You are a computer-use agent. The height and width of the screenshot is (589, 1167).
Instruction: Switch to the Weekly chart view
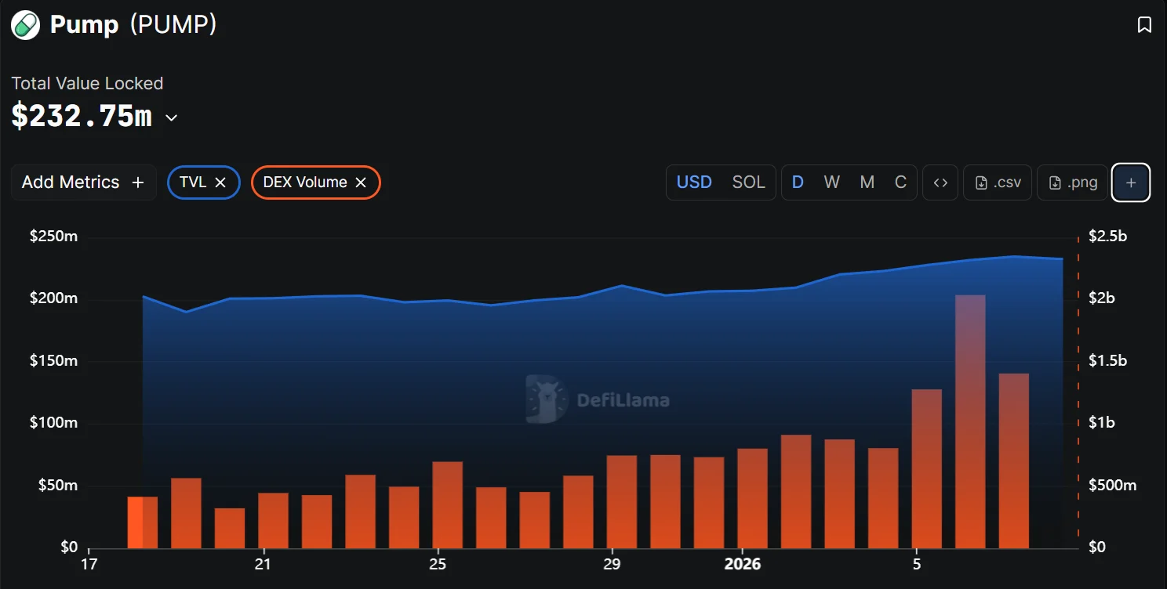coord(831,182)
